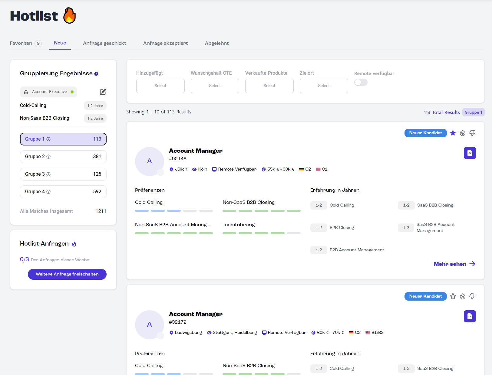Click Stuttgart, Heidelberg target location
Viewport: 492px width, 375px height.
coord(232,333)
